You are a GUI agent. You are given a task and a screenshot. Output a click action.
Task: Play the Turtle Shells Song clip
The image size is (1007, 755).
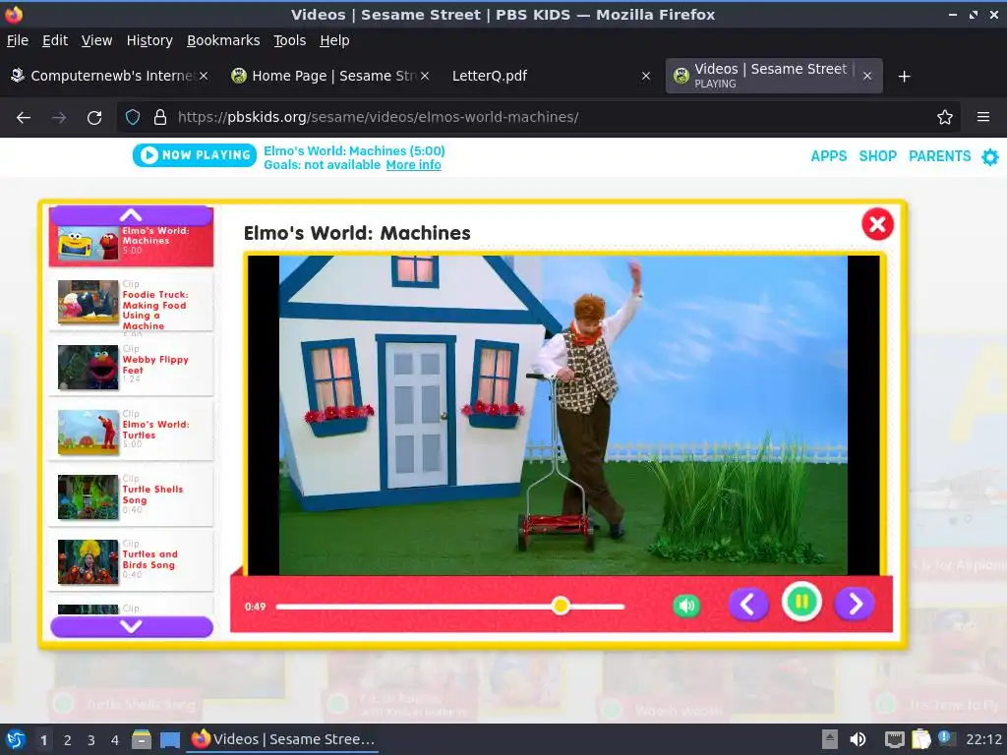[131, 496]
